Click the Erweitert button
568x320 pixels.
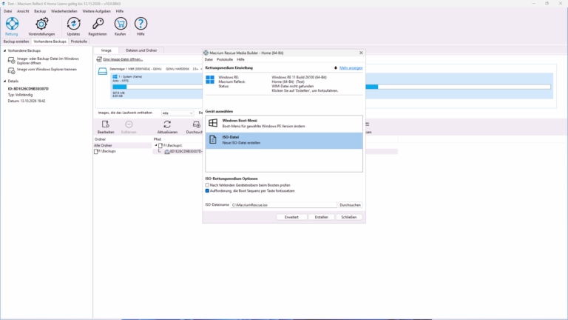point(291,217)
